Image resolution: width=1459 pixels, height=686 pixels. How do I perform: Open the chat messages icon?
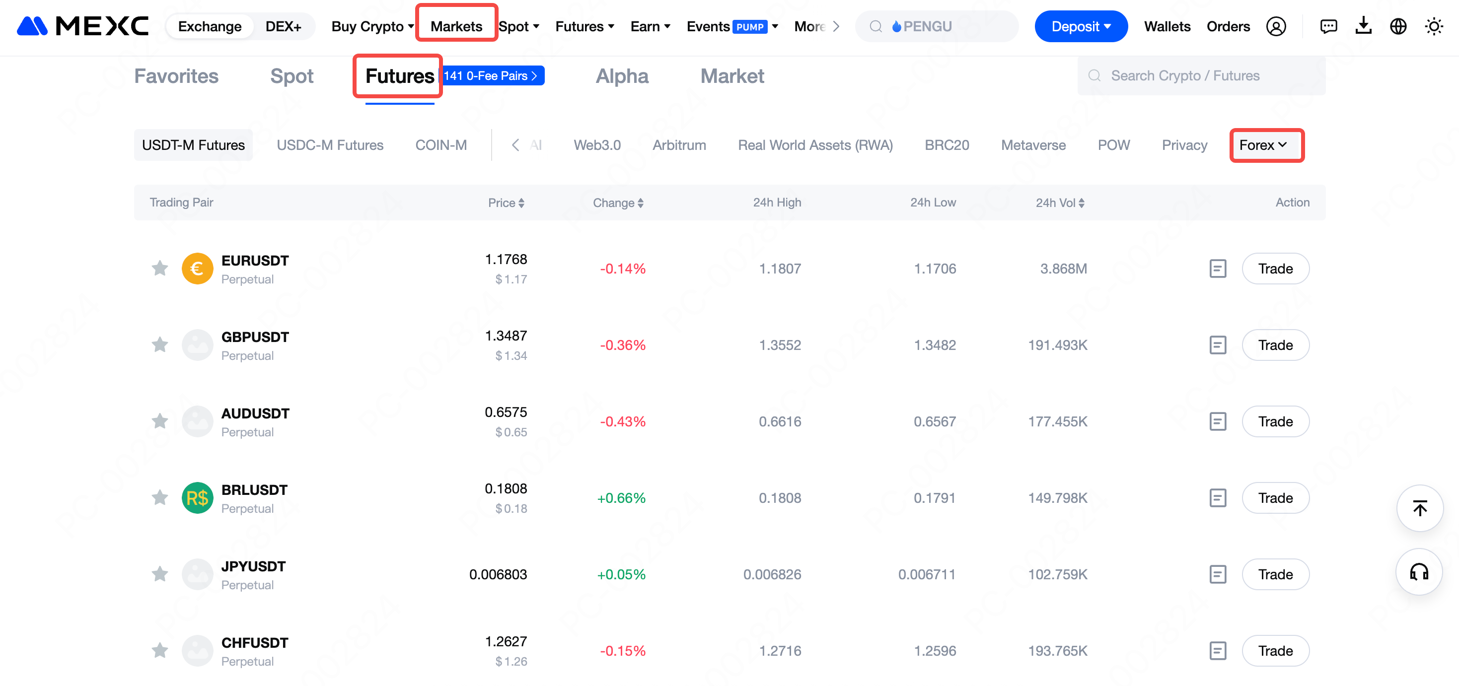pos(1327,27)
